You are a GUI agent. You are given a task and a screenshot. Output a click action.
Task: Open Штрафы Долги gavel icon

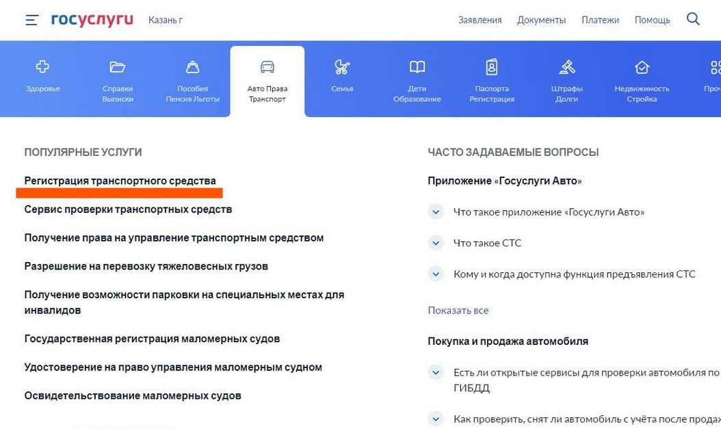coord(566,67)
